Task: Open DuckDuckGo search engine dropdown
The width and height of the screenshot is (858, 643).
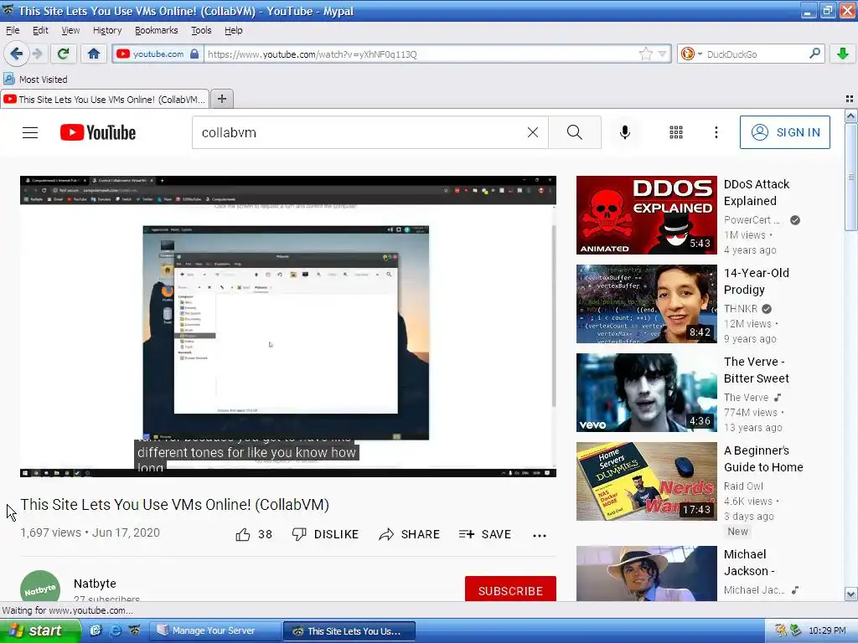Action: [x=691, y=54]
